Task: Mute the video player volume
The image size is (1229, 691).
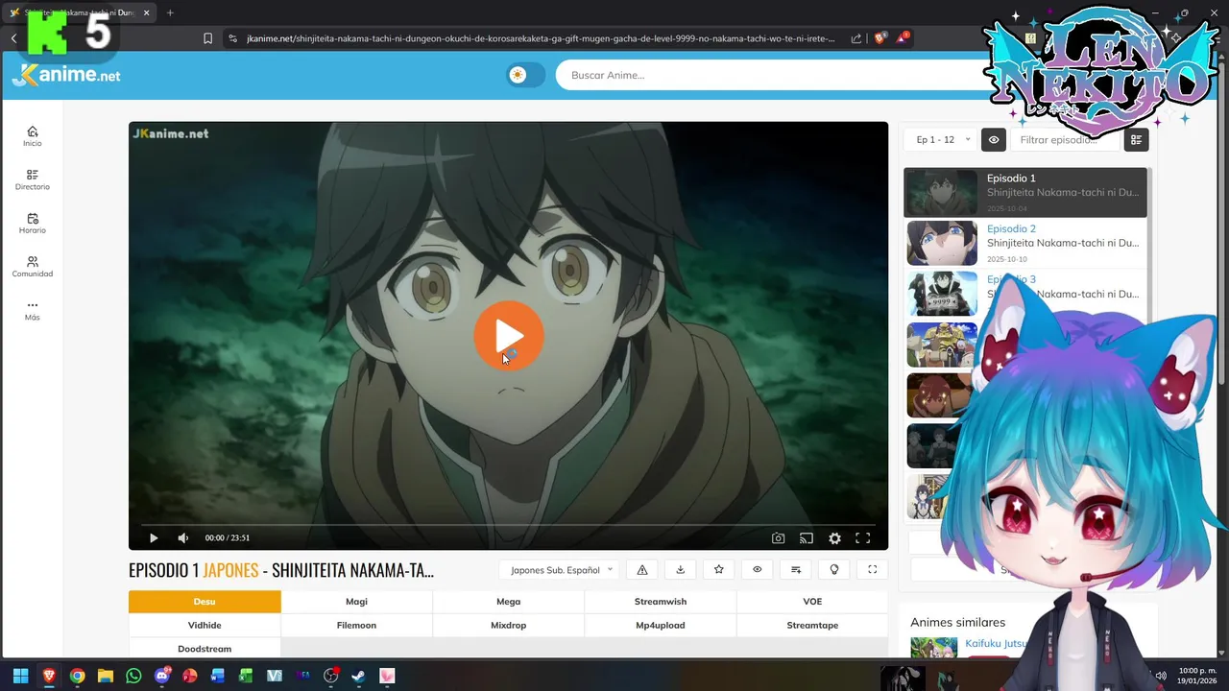Action: pos(183,538)
